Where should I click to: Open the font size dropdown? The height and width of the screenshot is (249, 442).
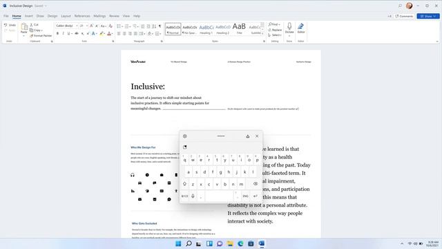tap(87, 26)
